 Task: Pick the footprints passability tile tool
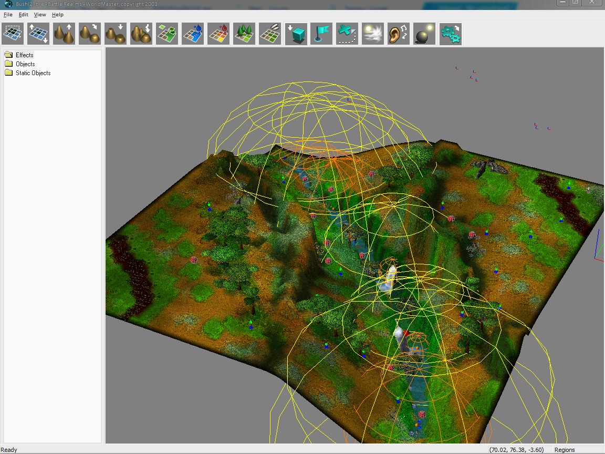pyautogui.click(x=270, y=34)
